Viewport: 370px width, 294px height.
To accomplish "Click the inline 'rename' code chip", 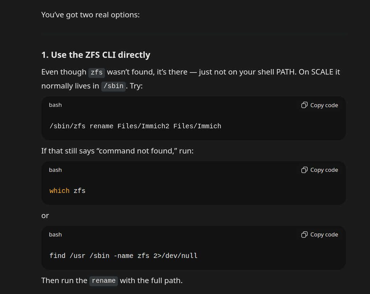I will pos(104,281).
